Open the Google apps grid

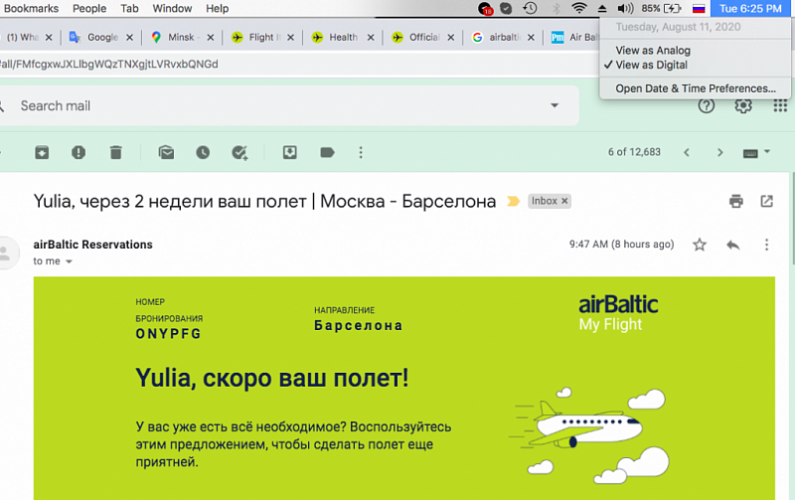[x=780, y=105]
